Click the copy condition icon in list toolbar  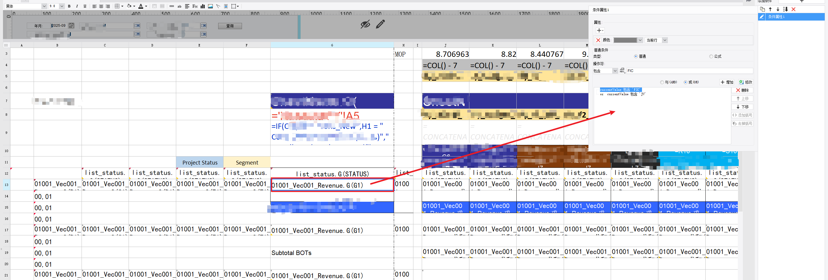click(763, 9)
